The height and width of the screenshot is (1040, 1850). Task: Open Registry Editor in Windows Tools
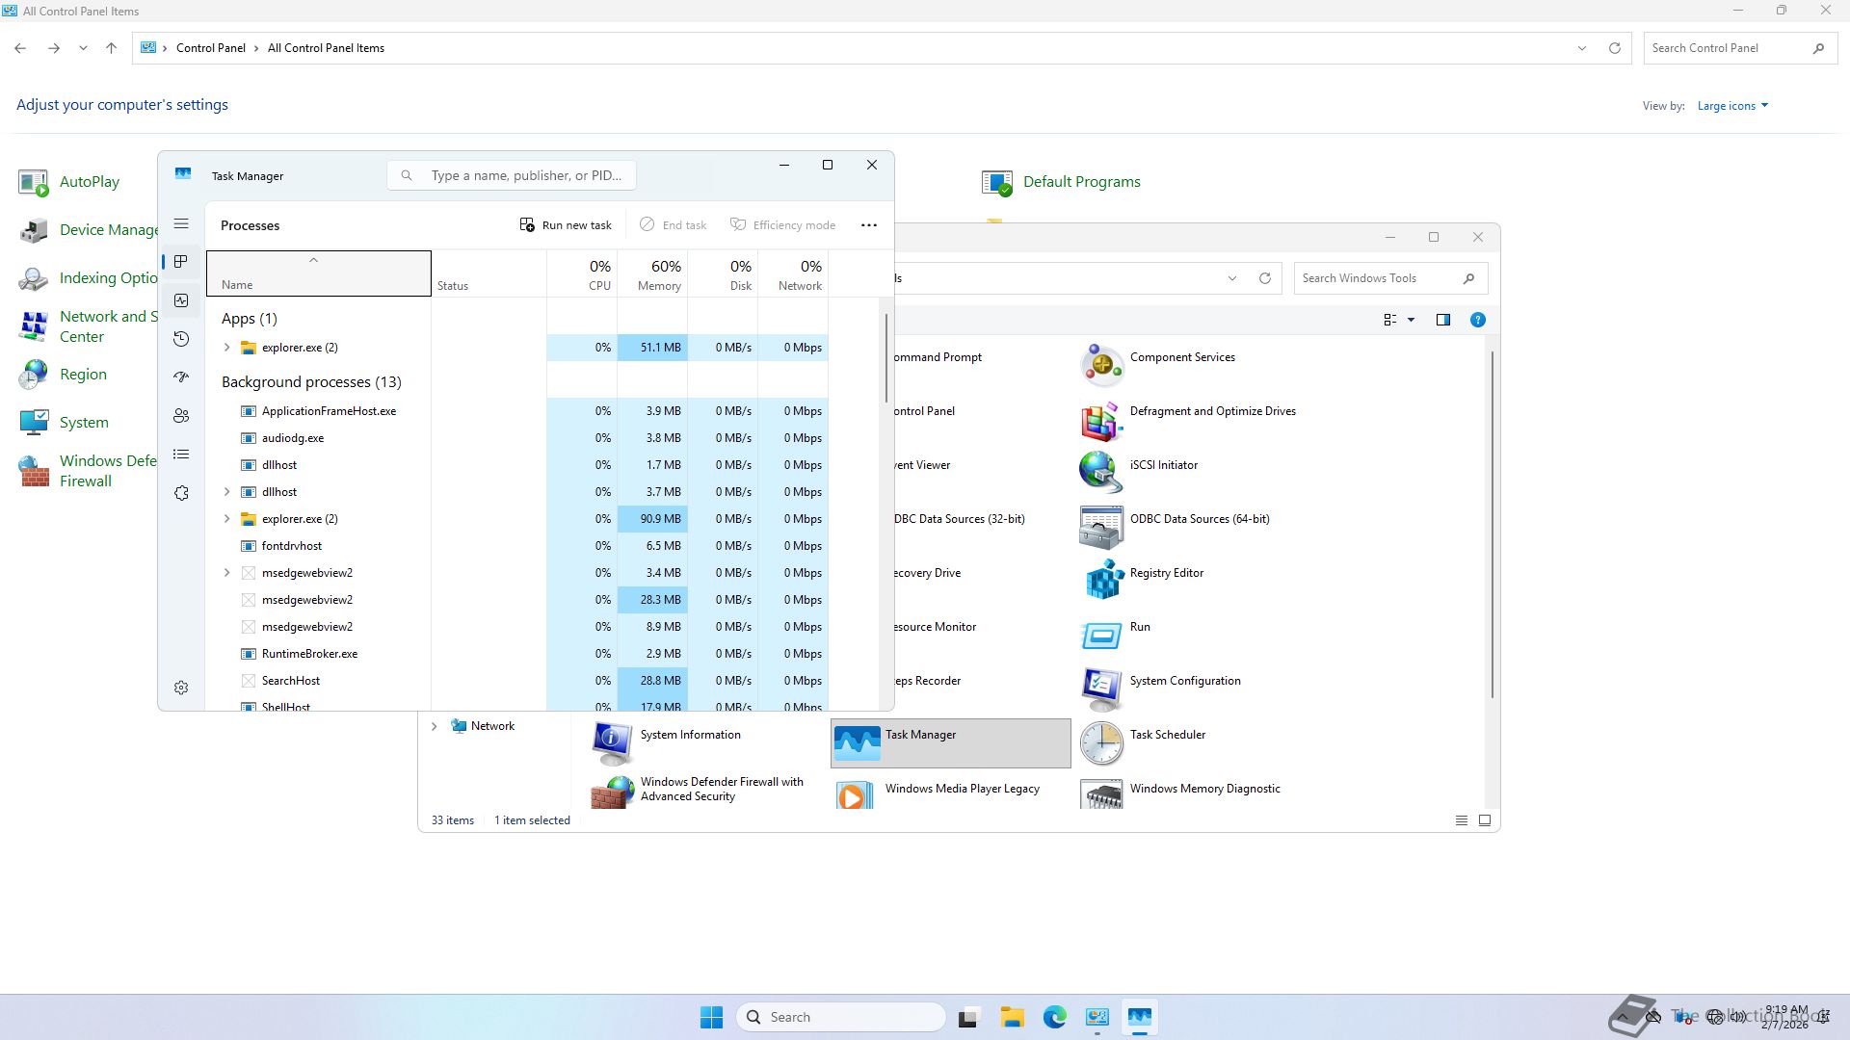click(x=1166, y=573)
